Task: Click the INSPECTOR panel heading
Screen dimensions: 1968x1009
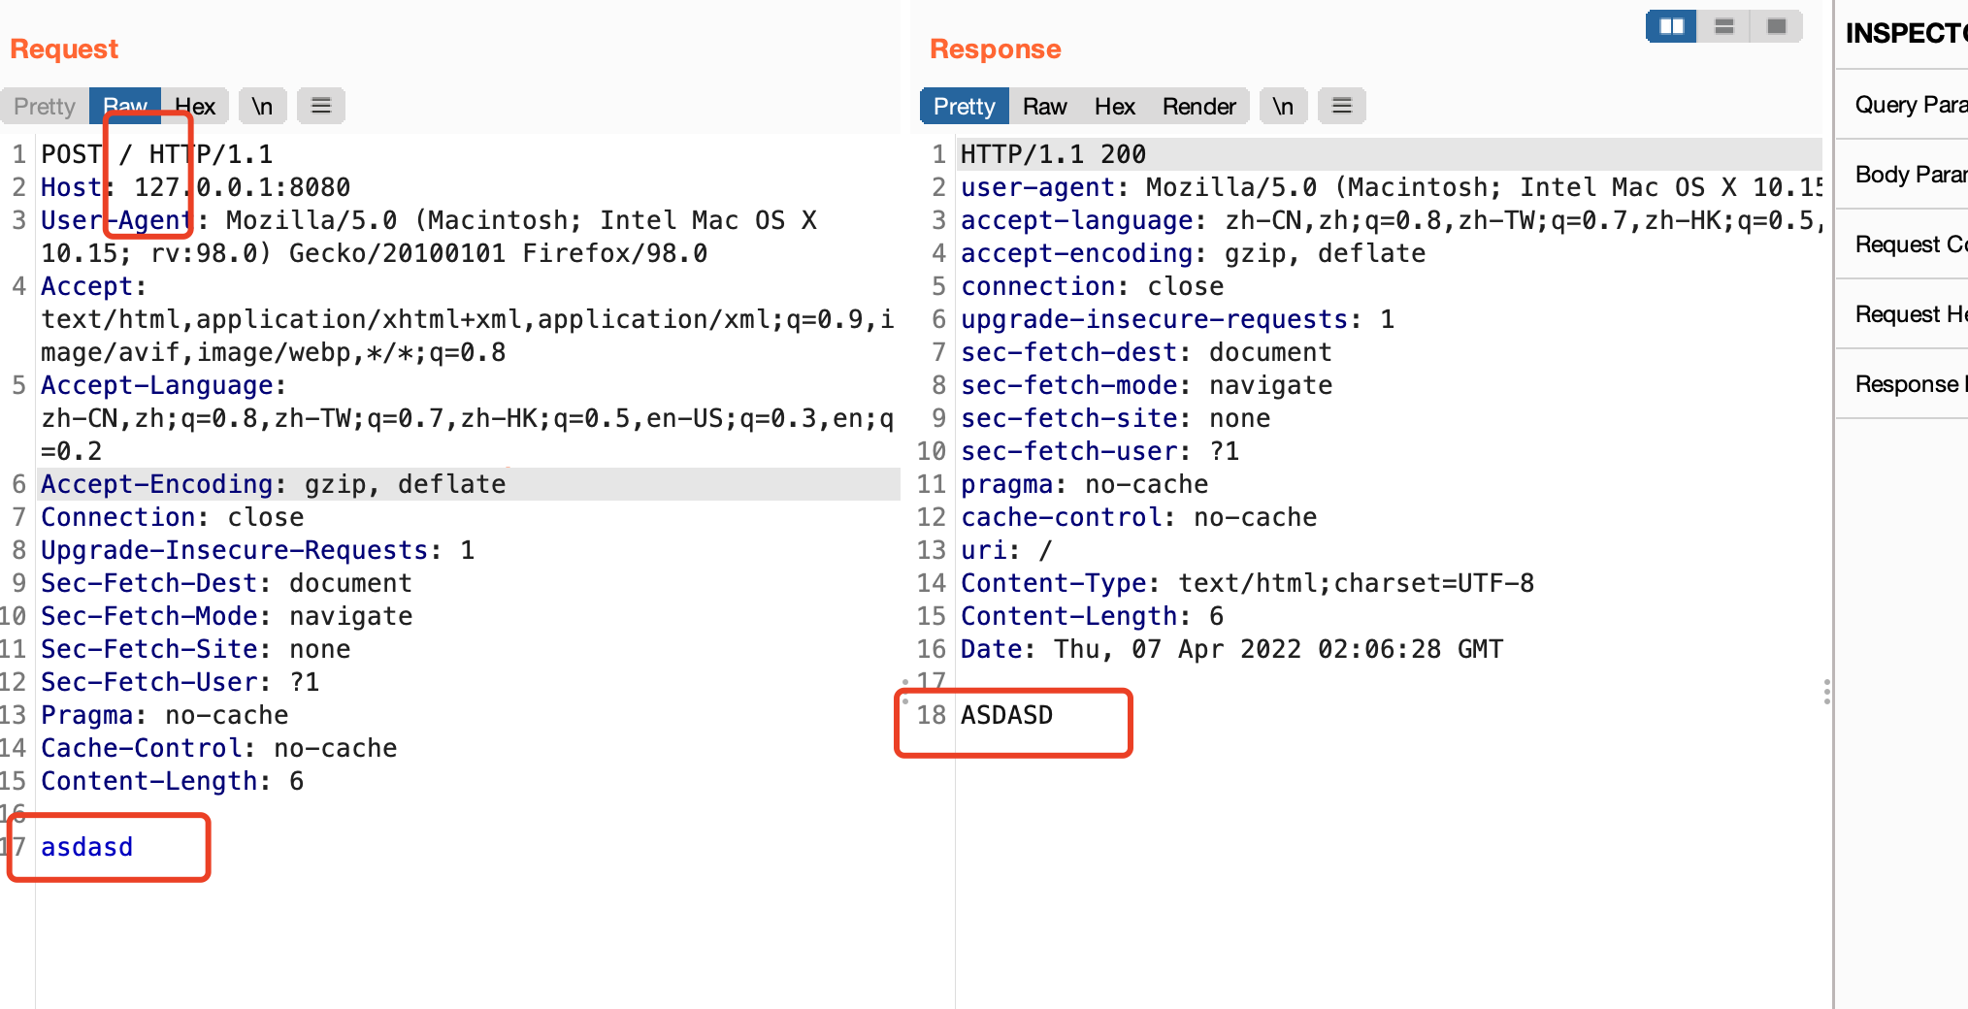Action: 1907,33
